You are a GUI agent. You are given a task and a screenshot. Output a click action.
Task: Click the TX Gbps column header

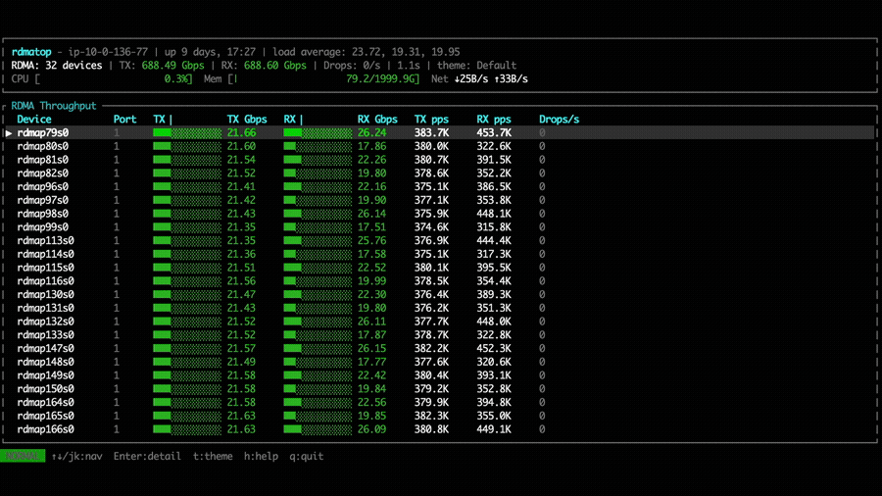click(247, 120)
